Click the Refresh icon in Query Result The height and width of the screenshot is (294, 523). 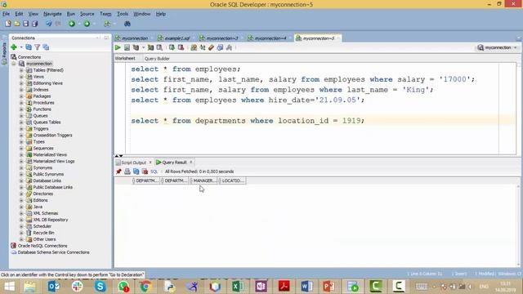136,171
